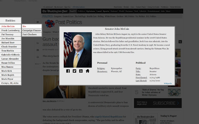Click the Party label link
Image resolution: width=199 pixels, height=124 pixels.
point(138,68)
